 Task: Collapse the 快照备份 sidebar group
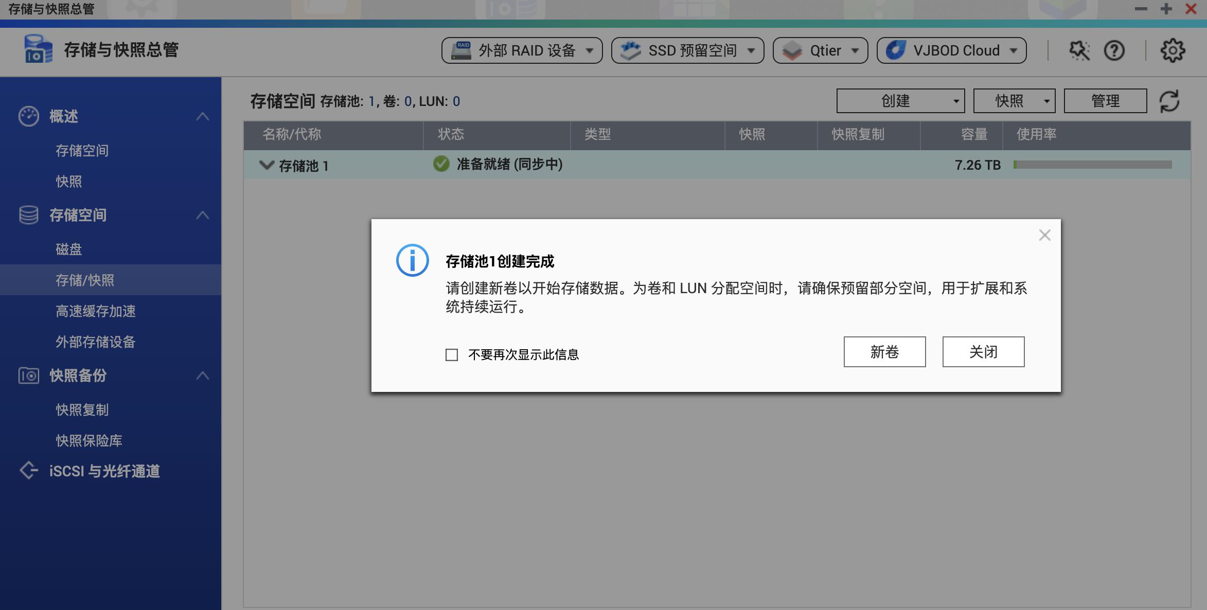coord(204,376)
